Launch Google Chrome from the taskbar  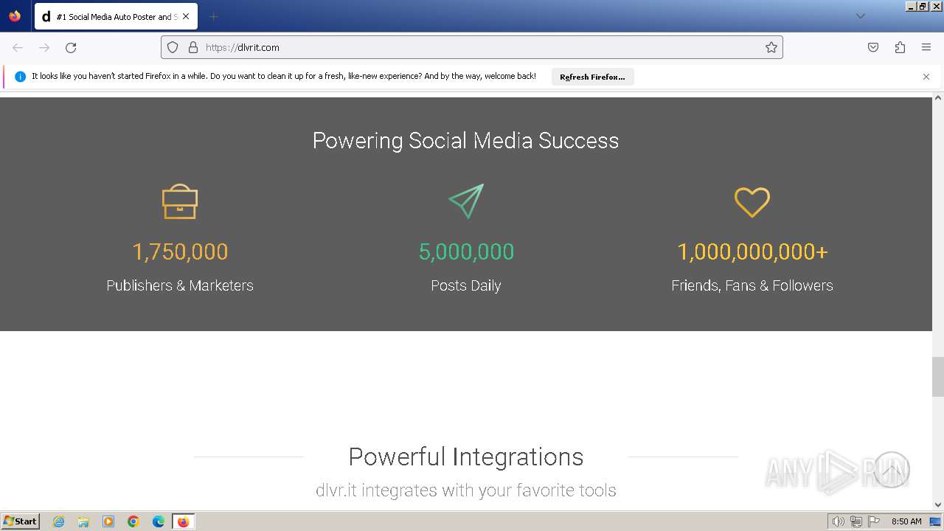(x=133, y=521)
